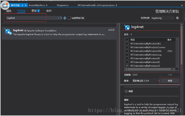The height and width of the screenshot is (116, 185).
Task: Check NT.InternationalityProduct.BLL project
Action: pos(127,43)
